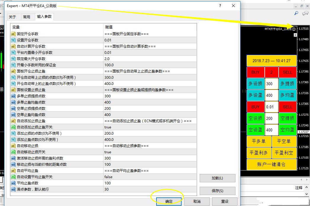
Task: Click the 注释 column header in terminal
Action: tap(299, 188)
